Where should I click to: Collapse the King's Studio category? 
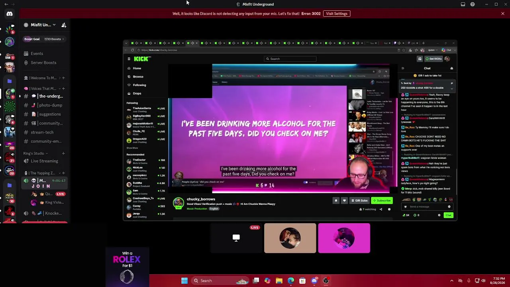(35, 153)
